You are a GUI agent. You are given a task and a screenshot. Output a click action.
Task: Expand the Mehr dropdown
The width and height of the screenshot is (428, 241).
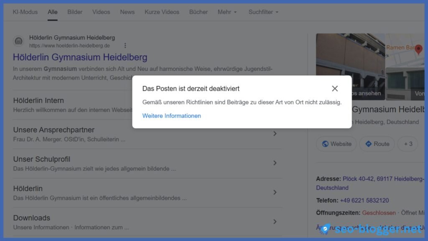pos(227,12)
